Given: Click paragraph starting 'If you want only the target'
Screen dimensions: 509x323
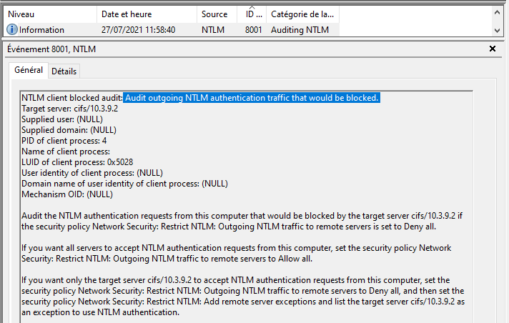Looking at the screenshot, I should 243,296.
